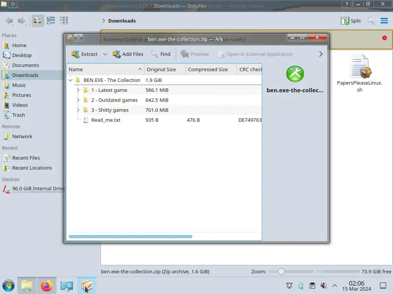Click the CRC checksum column header
This screenshot has width=393, height=294.
(x=249, y=70)
